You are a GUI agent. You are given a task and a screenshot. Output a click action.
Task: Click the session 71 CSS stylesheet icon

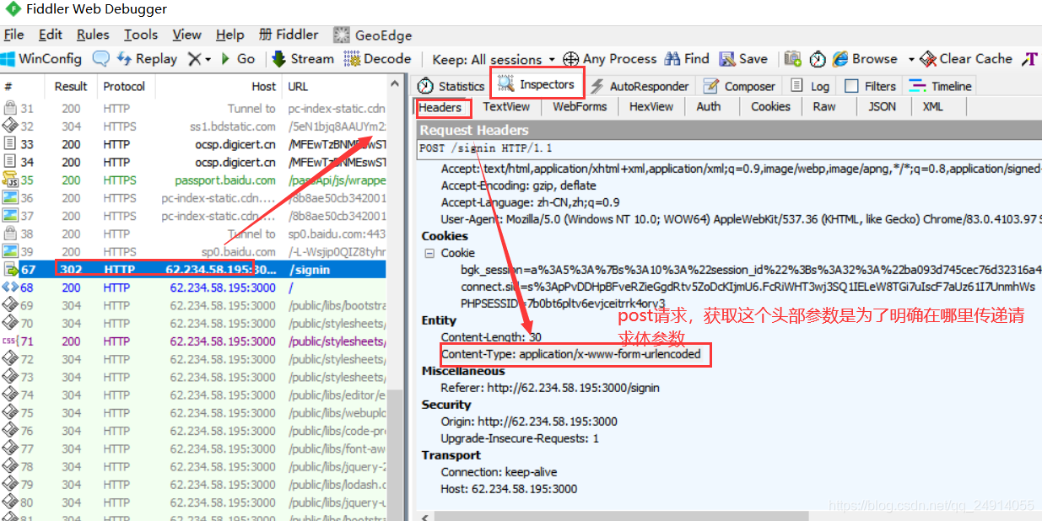click(x=10, y=341)
